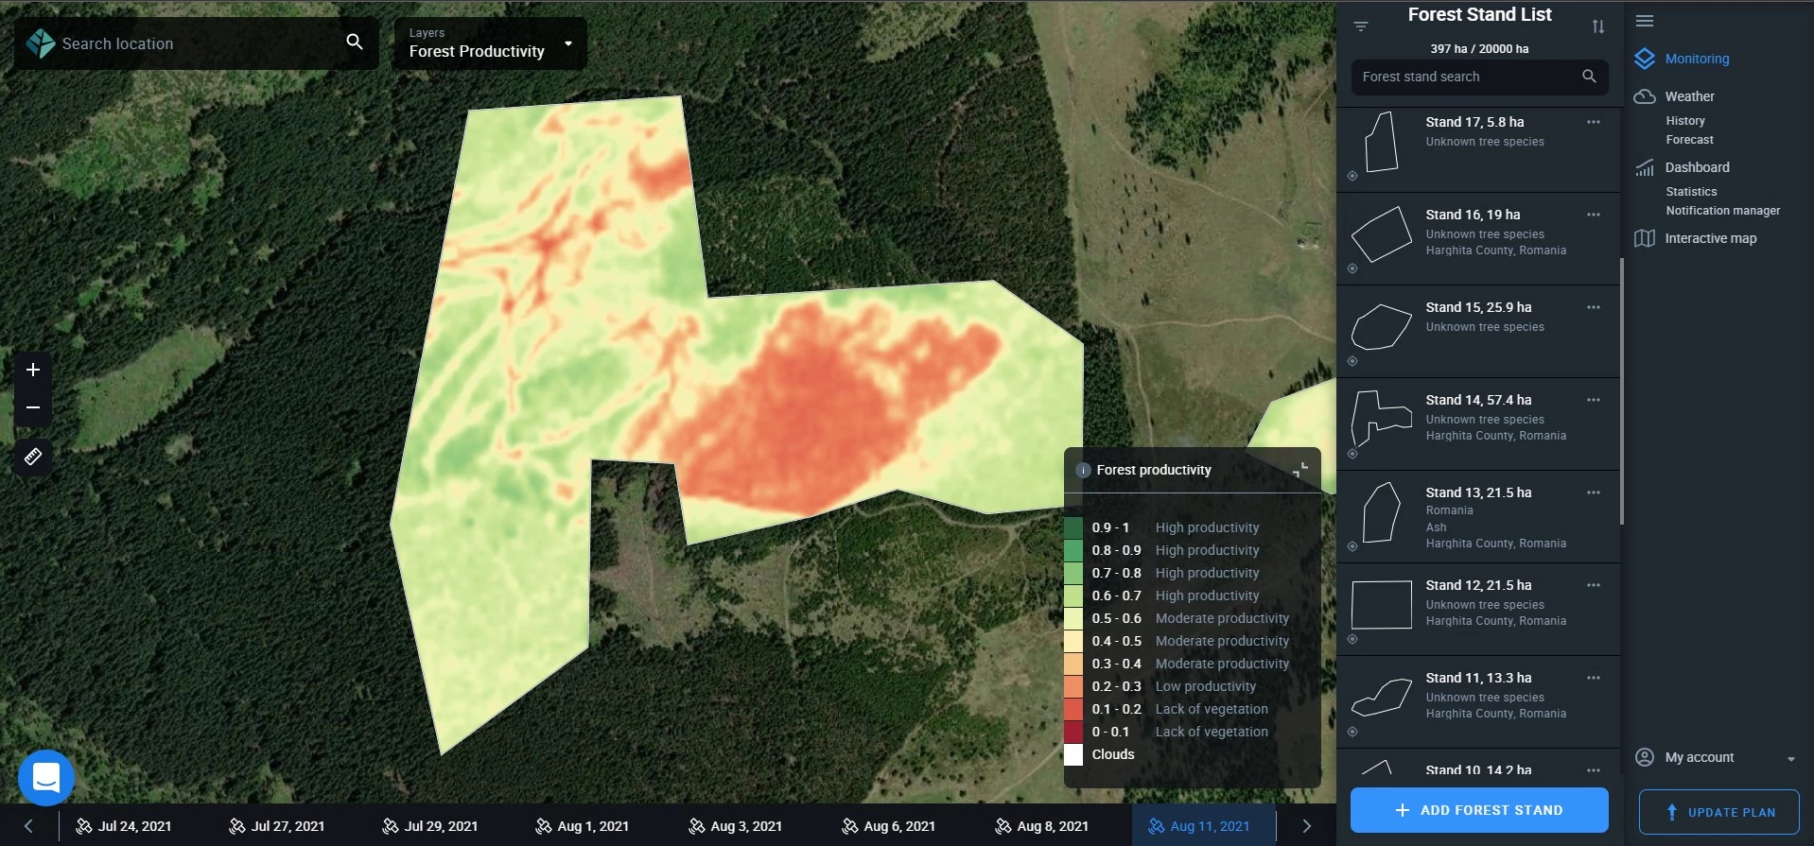
Task: Collapse the Forest productivity legend
Action: tap(1300, 470)
